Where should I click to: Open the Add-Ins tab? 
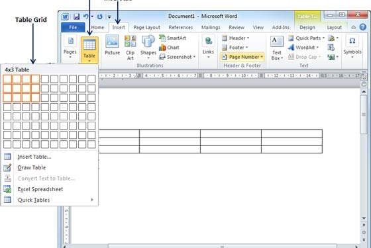coord(281,27)
